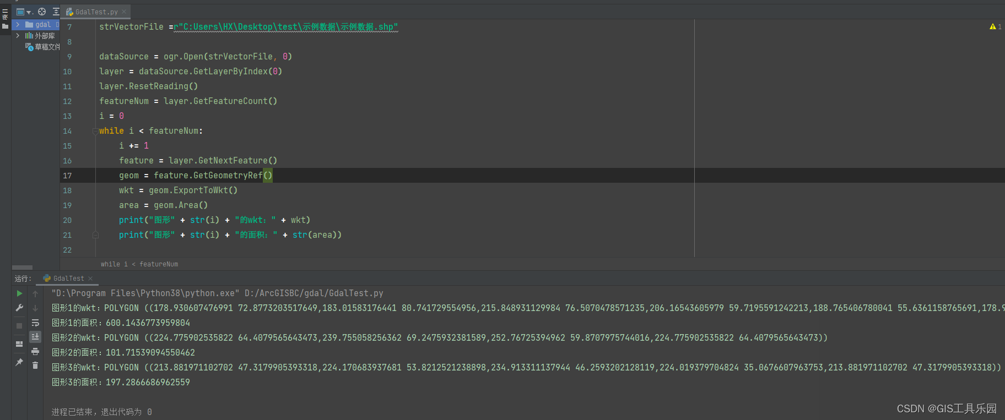Screen dimensions: 1005x420
Task: Click the 运行 panel label
Action: [23, 279]
